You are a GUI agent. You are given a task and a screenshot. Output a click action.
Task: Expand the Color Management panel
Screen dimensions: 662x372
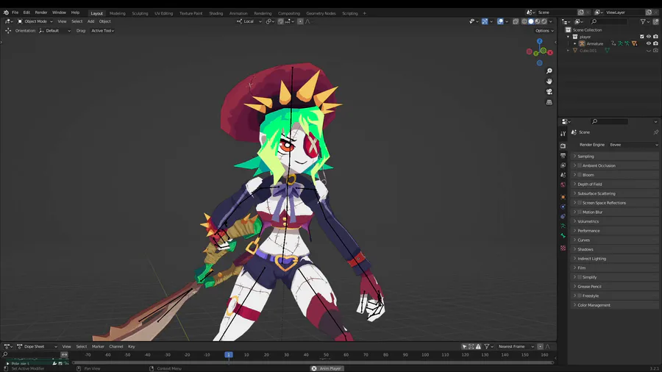(615, 305)
